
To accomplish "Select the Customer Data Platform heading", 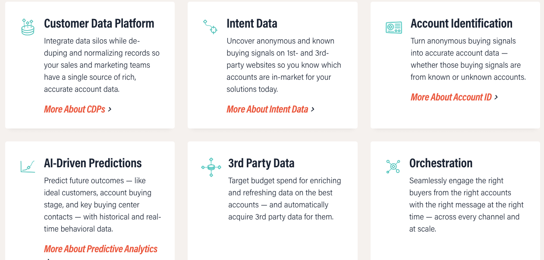I will 99,23.
